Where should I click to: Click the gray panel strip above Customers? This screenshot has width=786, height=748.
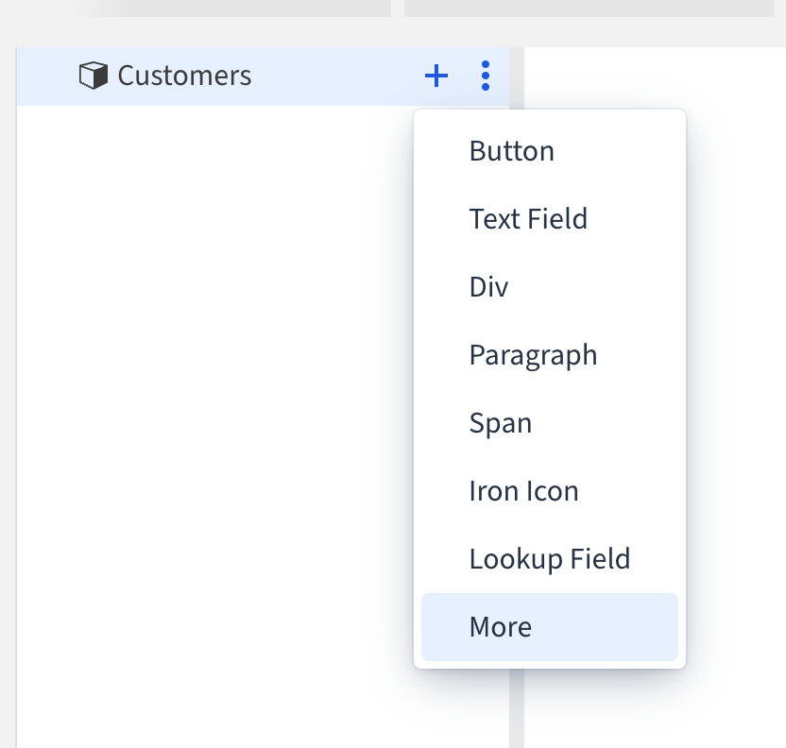pyautogui.click(x=236, y=9)
